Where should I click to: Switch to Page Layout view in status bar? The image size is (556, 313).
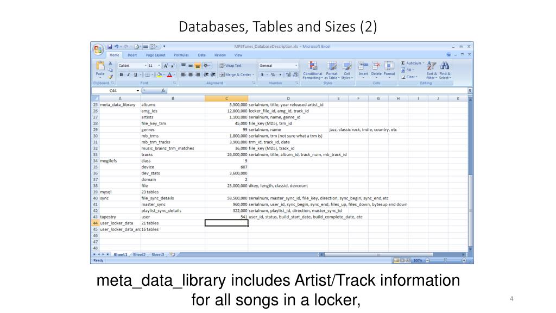[402, 260]
